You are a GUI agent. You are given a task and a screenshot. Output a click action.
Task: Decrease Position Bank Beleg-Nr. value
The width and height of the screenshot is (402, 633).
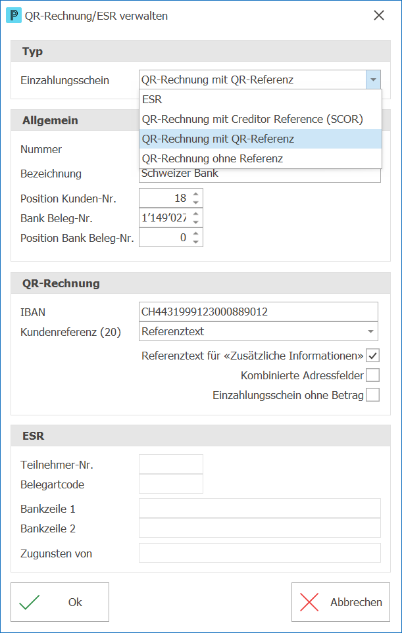(196, 242)
